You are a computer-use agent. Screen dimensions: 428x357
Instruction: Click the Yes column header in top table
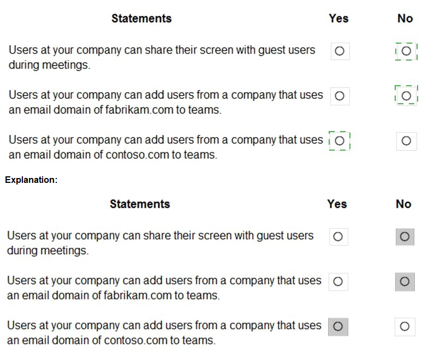338,19
